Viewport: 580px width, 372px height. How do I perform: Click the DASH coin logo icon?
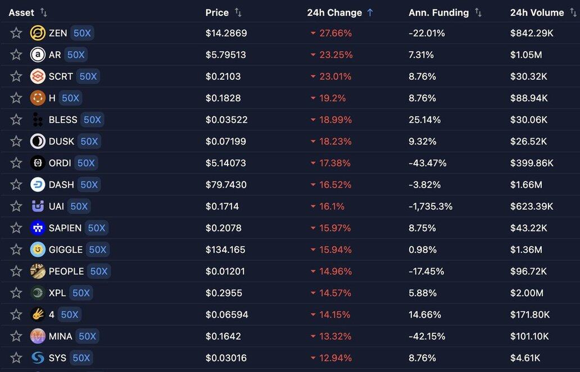click(x=38, y=184)
